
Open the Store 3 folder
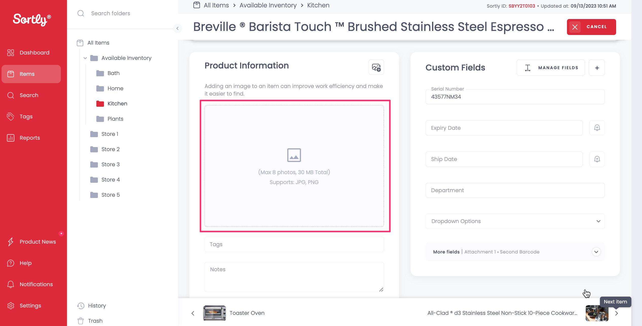click(x=110, y=164)
